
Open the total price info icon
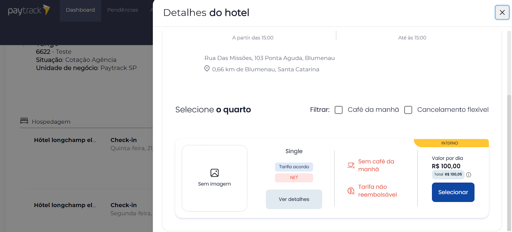(x=468, y=175)
